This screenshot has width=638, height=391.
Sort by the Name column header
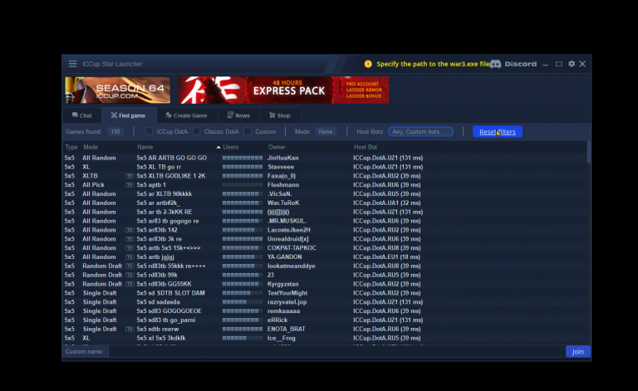pos(145,147)
